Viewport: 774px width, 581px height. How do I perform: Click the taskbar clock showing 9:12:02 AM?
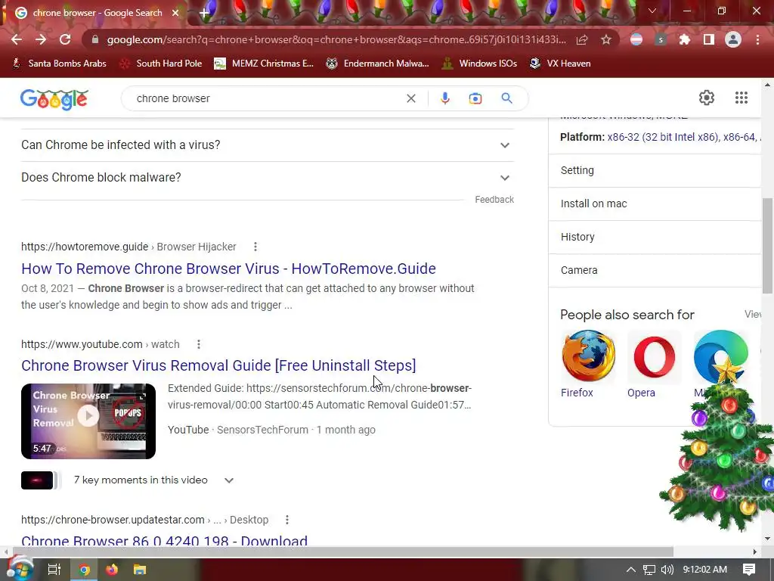704,570
